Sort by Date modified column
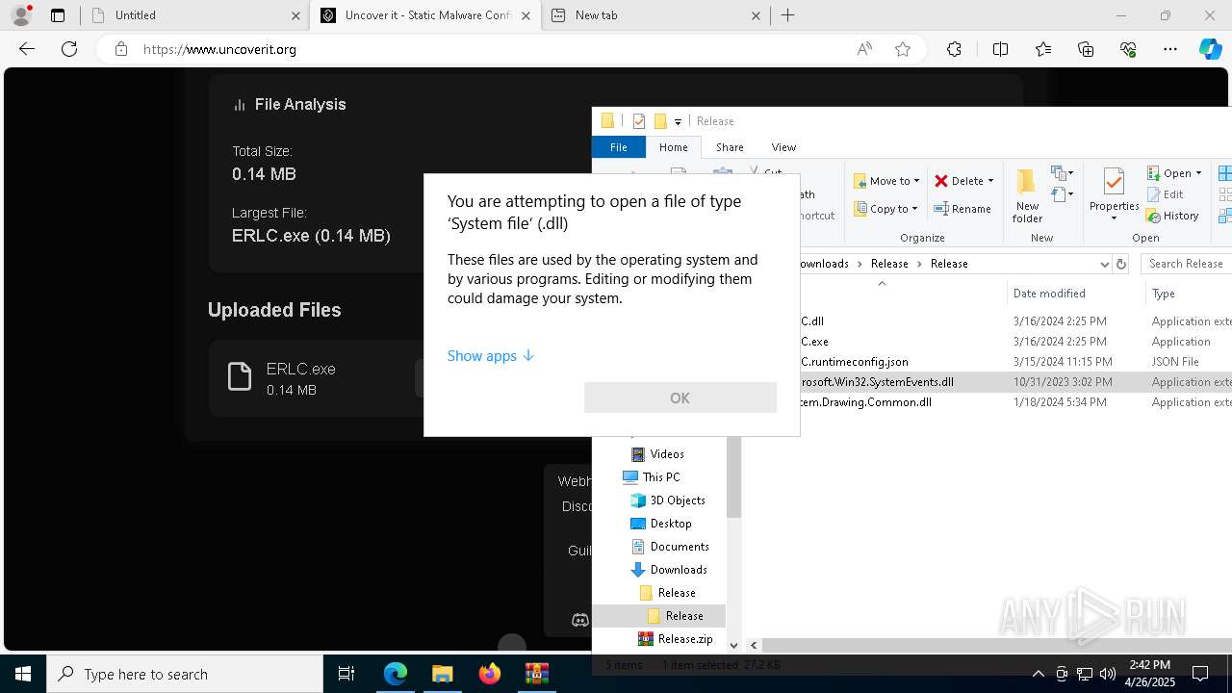1232x693 pixels. (1048, 294)
